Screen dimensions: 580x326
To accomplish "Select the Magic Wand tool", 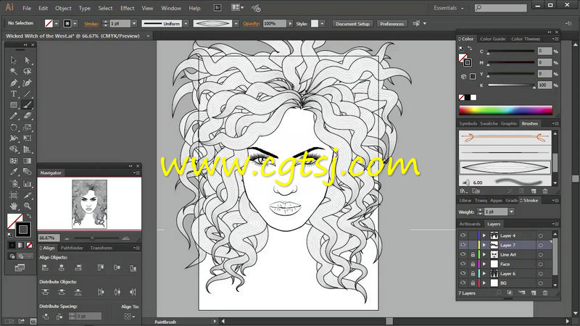I will click(14, 71).
